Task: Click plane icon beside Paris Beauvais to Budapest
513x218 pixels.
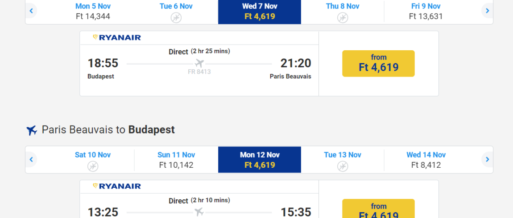Action: tap(32, 130)
